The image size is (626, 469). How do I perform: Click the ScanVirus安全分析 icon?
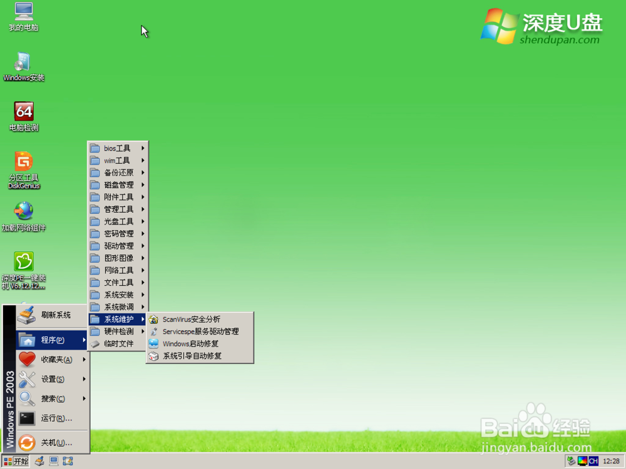[x=153, y=320]
